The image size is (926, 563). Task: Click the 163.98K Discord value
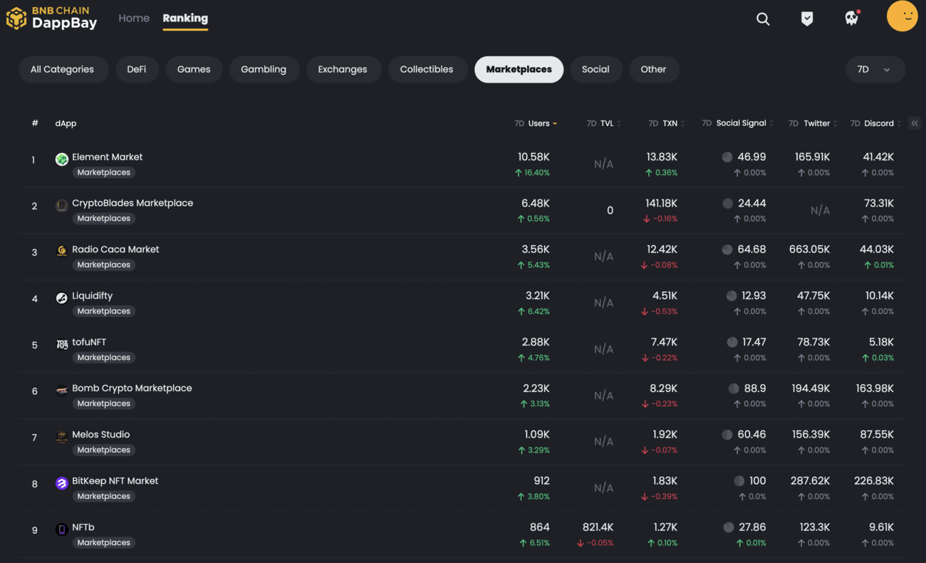pos(875,388)
